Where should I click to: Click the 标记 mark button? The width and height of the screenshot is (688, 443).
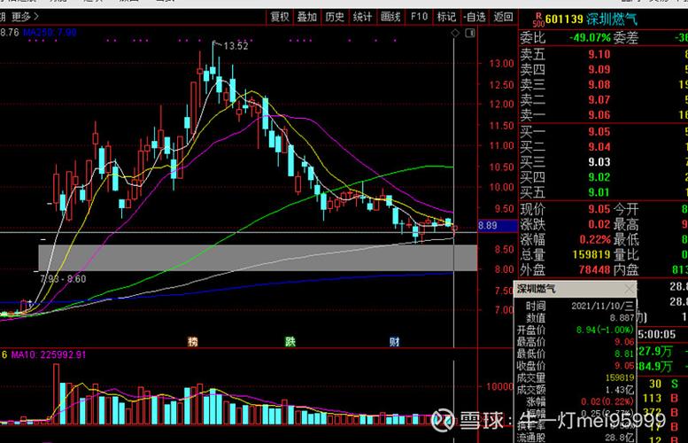point(446,17)
